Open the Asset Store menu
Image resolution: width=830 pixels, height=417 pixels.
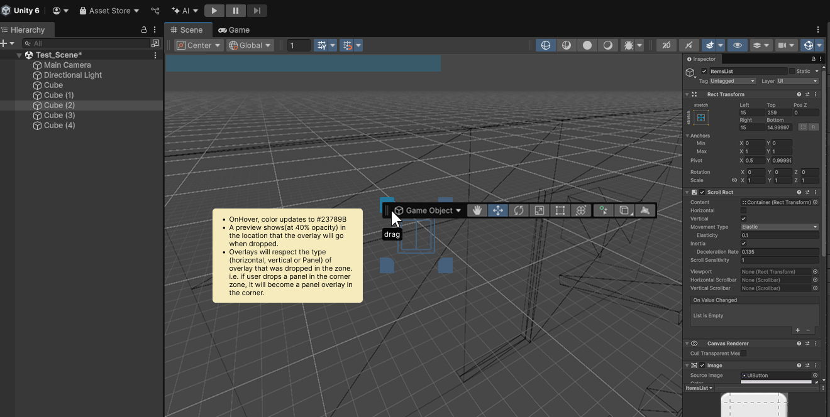point(109,11)
